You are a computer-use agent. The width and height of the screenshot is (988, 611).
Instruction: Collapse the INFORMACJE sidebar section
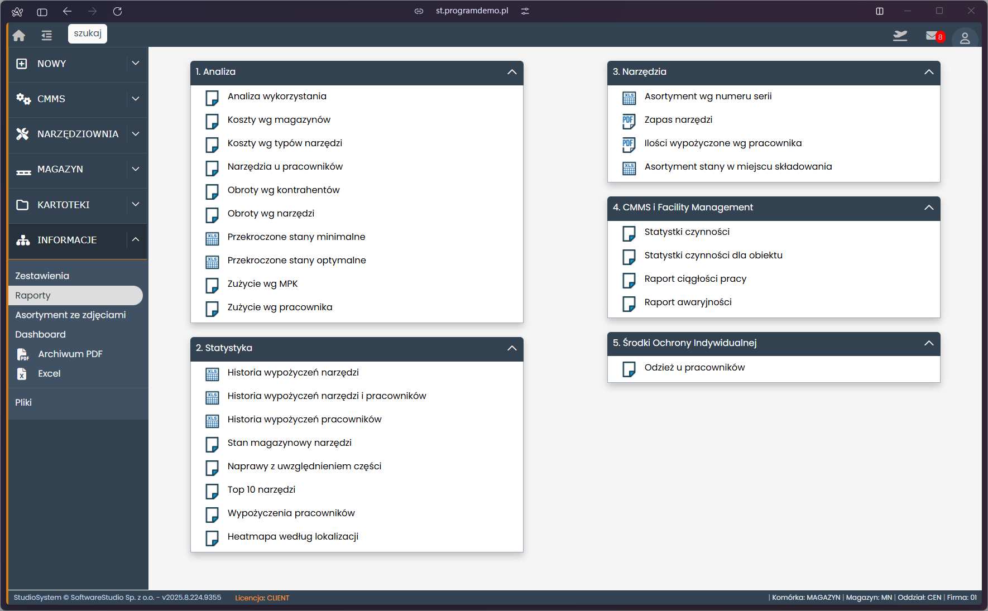(x=136, y=240)
